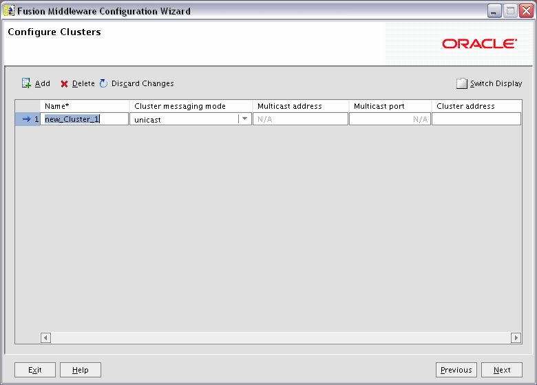Screen dimensions: 537x385
Task: Proceed with the Next button
Action: point(502,370)
